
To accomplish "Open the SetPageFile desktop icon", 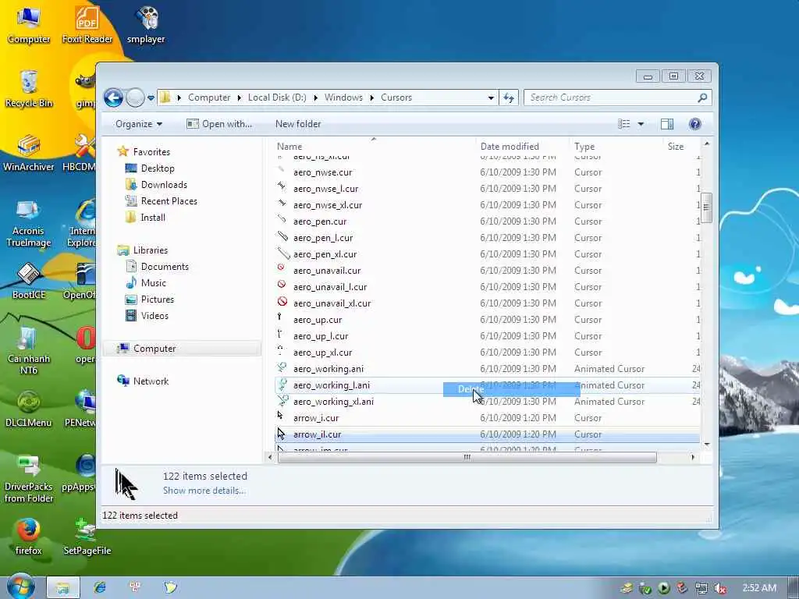I will coord(87,537).
